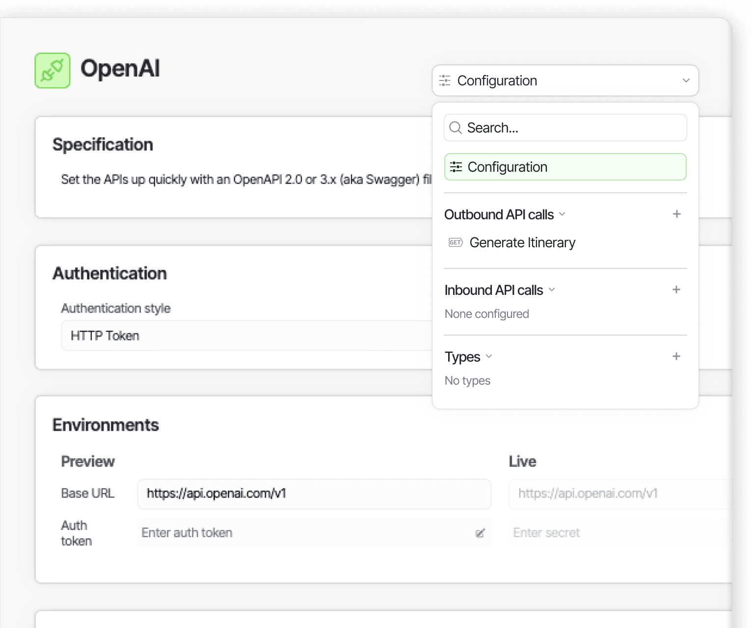Collapse the Types section

[x=488, y=356]
